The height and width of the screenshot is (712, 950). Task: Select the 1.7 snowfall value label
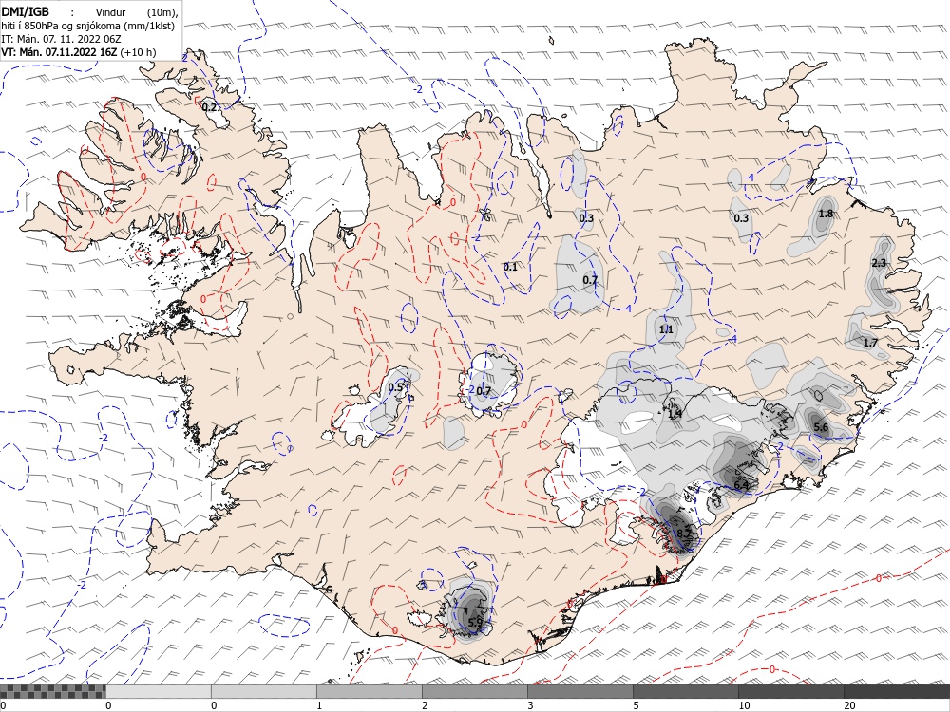tap(870, 343)
